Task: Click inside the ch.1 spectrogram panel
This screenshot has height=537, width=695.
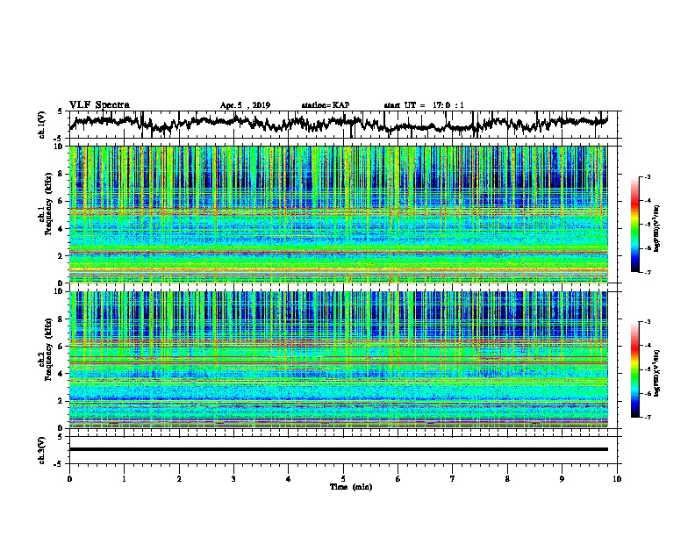Action: (338, 214)
